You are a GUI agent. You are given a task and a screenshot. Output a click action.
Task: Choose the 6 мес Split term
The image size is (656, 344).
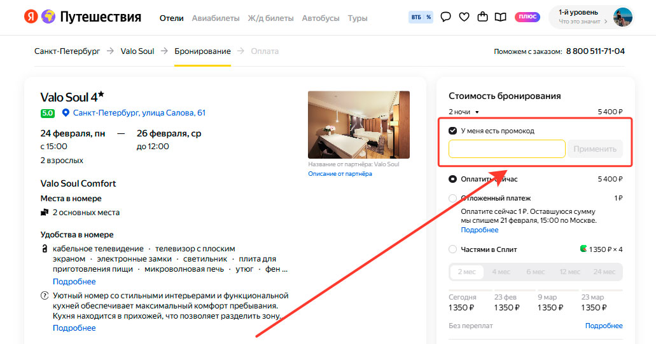pos(535,272)
